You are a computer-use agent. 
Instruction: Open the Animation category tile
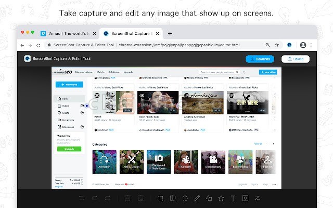click(x=105, y=162)
